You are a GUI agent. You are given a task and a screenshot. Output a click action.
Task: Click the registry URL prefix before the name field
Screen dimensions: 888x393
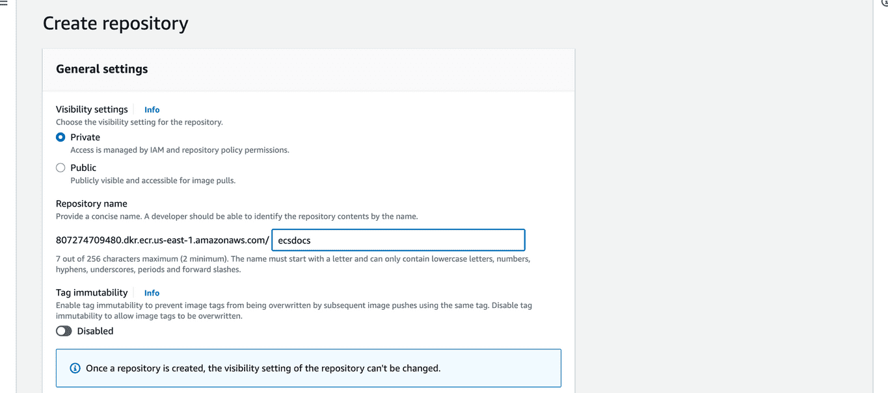click(x=162, y=240)
